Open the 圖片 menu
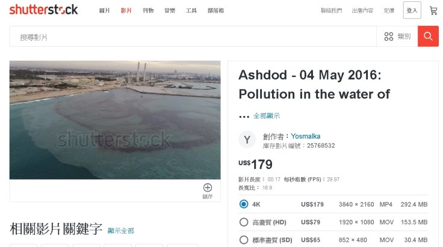The width and height of the screenshot is (443, 247). [x=105, y=11]
